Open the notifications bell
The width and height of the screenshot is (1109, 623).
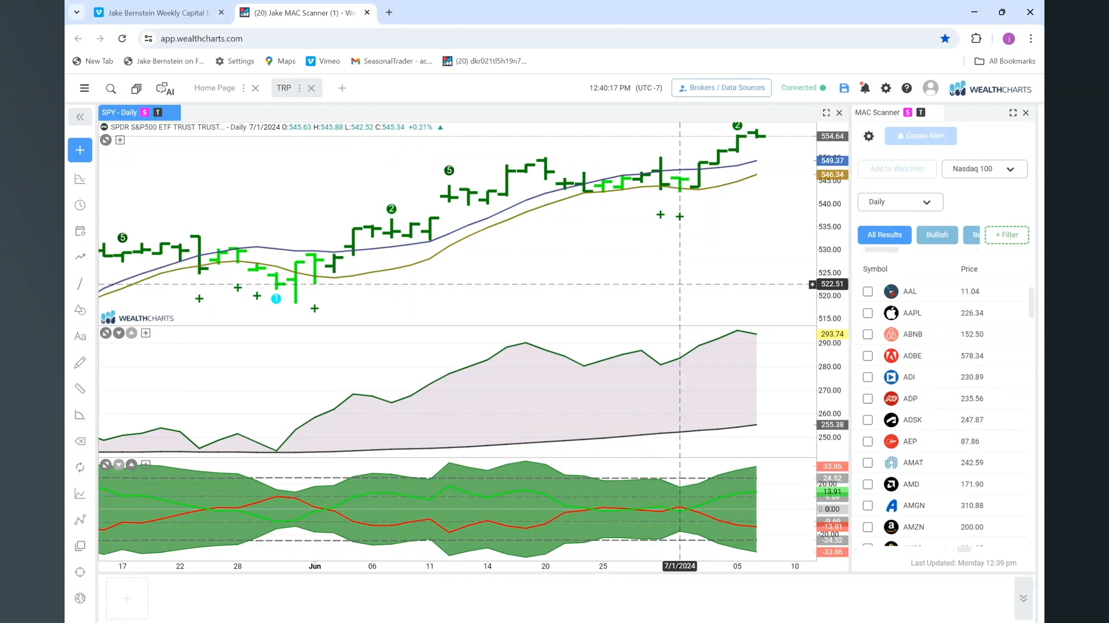865,88
